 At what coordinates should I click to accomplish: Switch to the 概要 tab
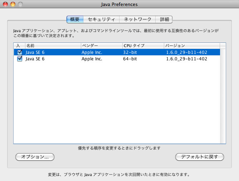pyautogui.click(x=75, y=19)
